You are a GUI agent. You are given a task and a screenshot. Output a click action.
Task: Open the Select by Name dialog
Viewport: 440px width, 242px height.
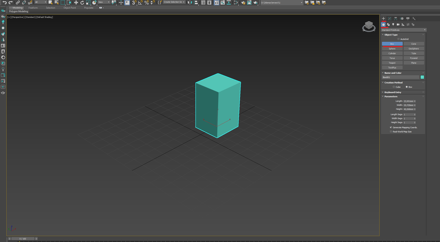pyautogui.click(x=57, y=2)
